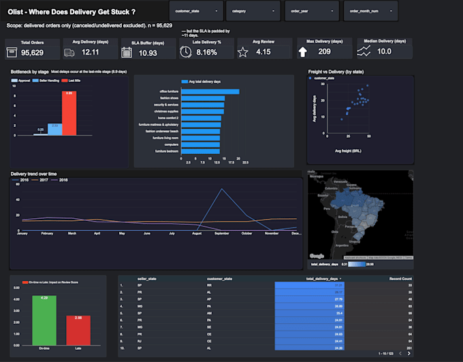463x362 pixels.
Task: Click the Median Delivery value 10.0
Action: [384, 51]
